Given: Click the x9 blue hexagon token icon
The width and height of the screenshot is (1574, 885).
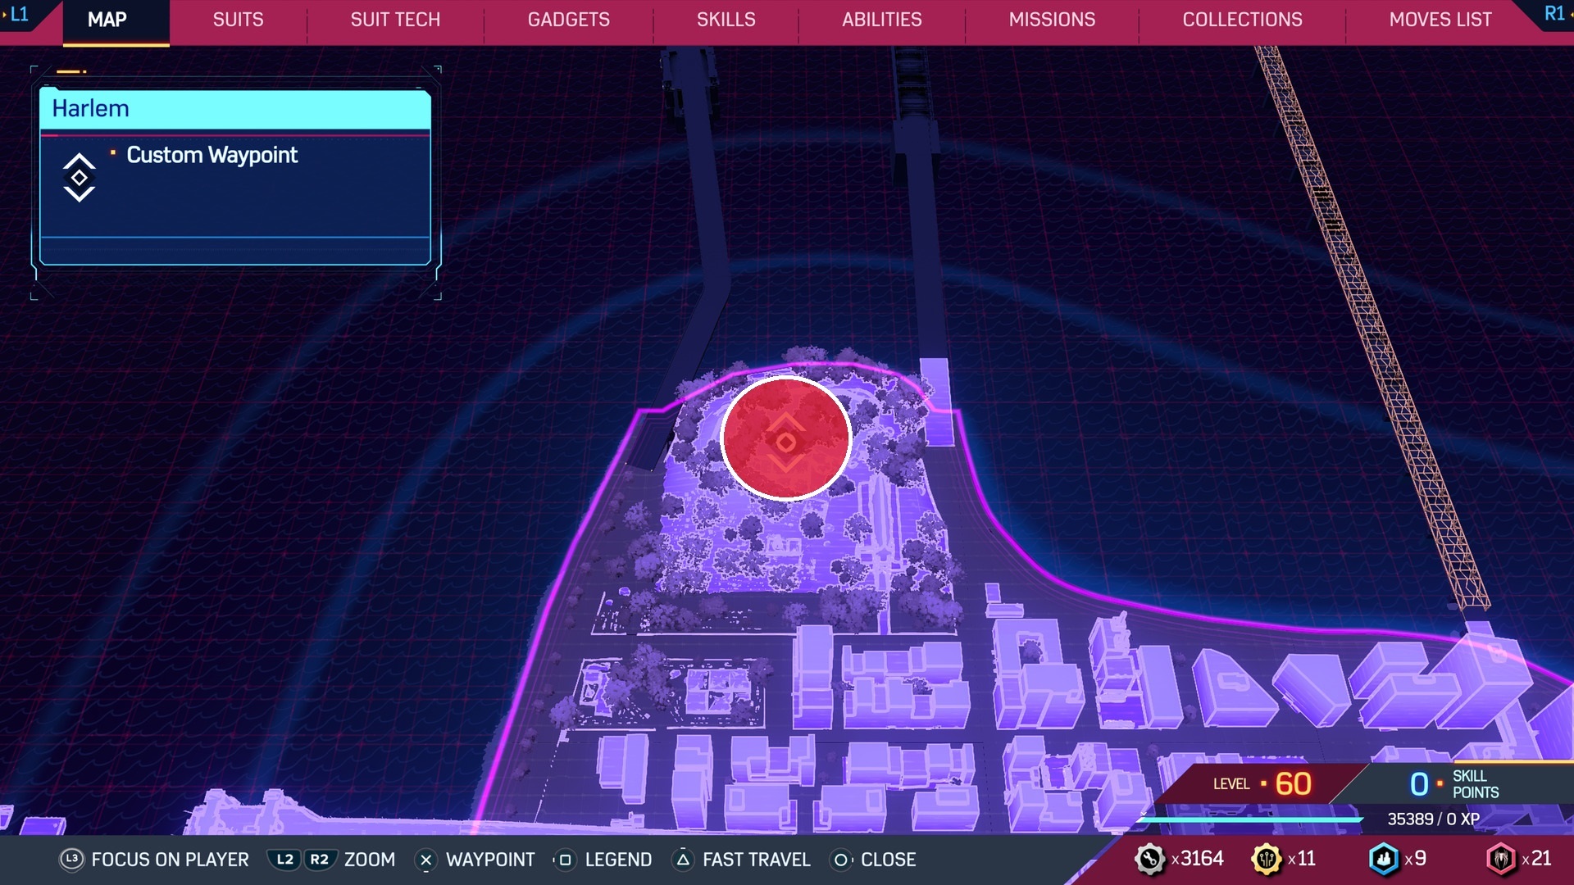Looking at the screenshot, I should (1384, 859).
